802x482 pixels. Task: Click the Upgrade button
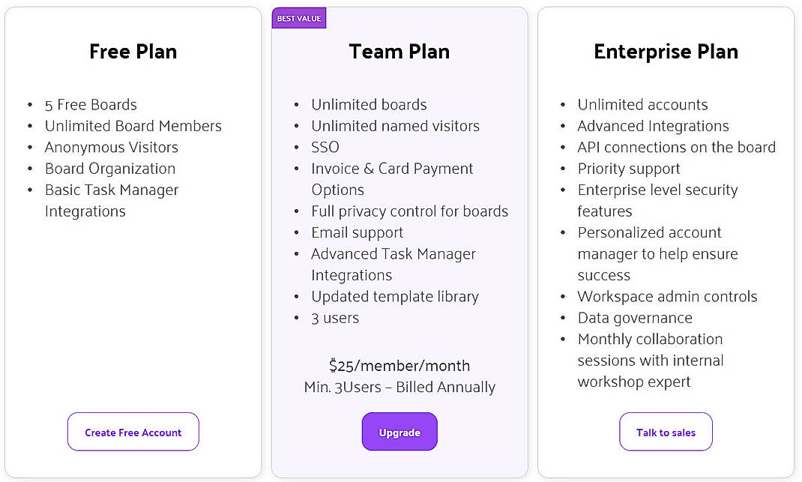coord(400,432)
